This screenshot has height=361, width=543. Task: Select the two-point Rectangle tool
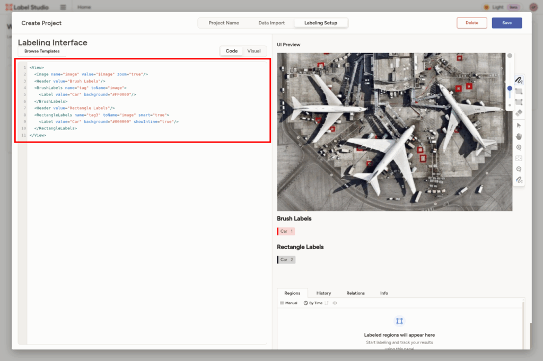click(519, 91)
